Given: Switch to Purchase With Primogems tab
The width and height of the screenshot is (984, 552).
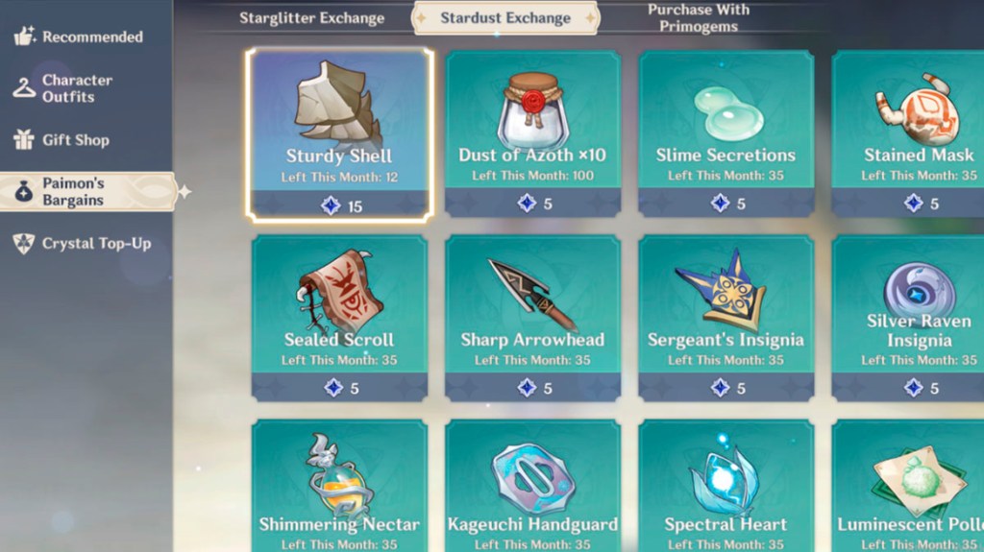Looking at the screenshot, I should pyautogui.click(x=699, y=18).
